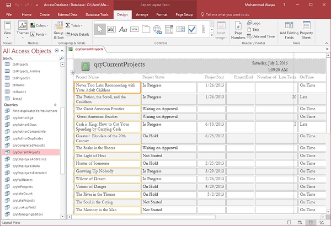Select the Text Box control
This screenshot has width=331, height=226.
coord(111,29)
